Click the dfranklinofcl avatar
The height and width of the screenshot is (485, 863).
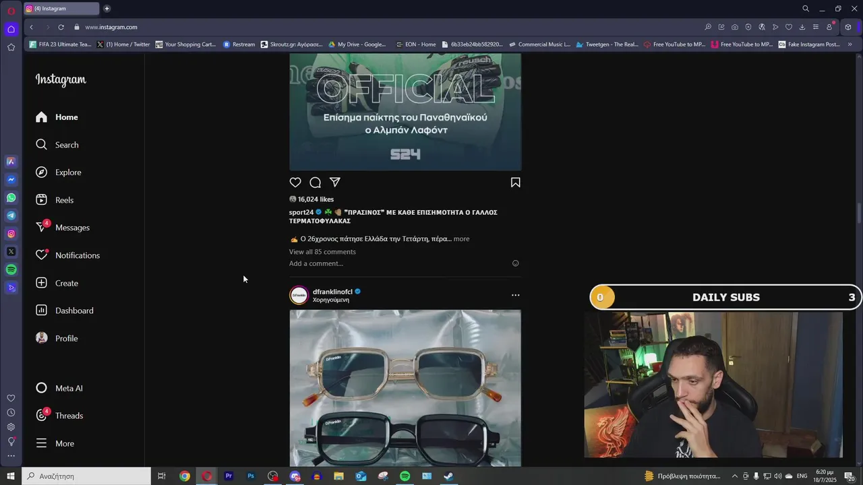coord(299,295)
